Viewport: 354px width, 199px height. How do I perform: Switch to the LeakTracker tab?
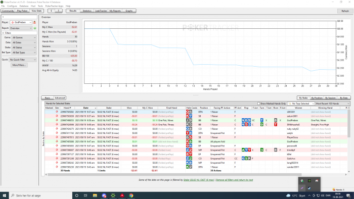(x=101, y=11)
